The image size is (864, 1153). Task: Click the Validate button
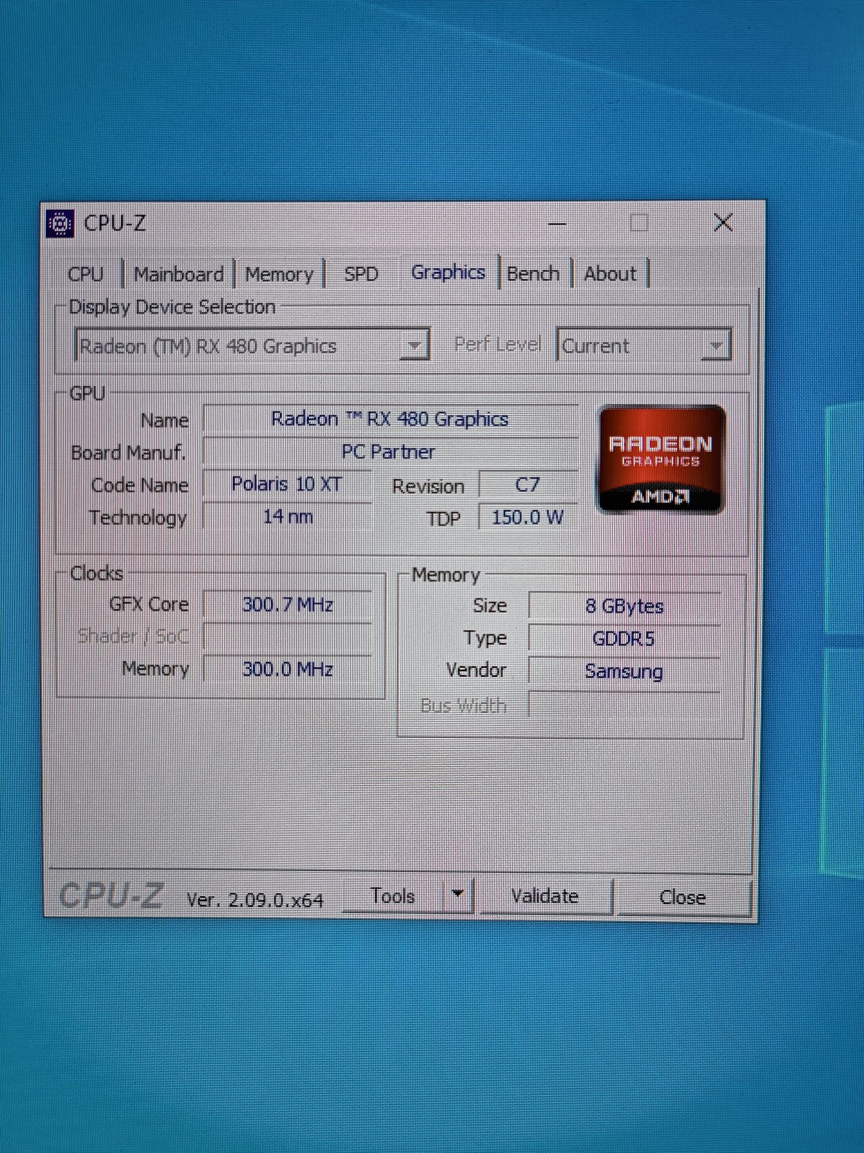[x=545, y=896]
